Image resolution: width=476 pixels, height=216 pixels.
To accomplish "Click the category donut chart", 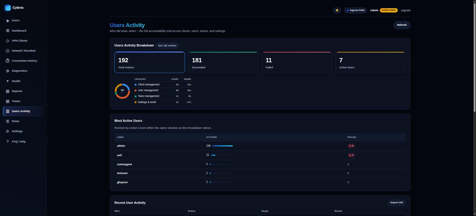I will (122, 91).
